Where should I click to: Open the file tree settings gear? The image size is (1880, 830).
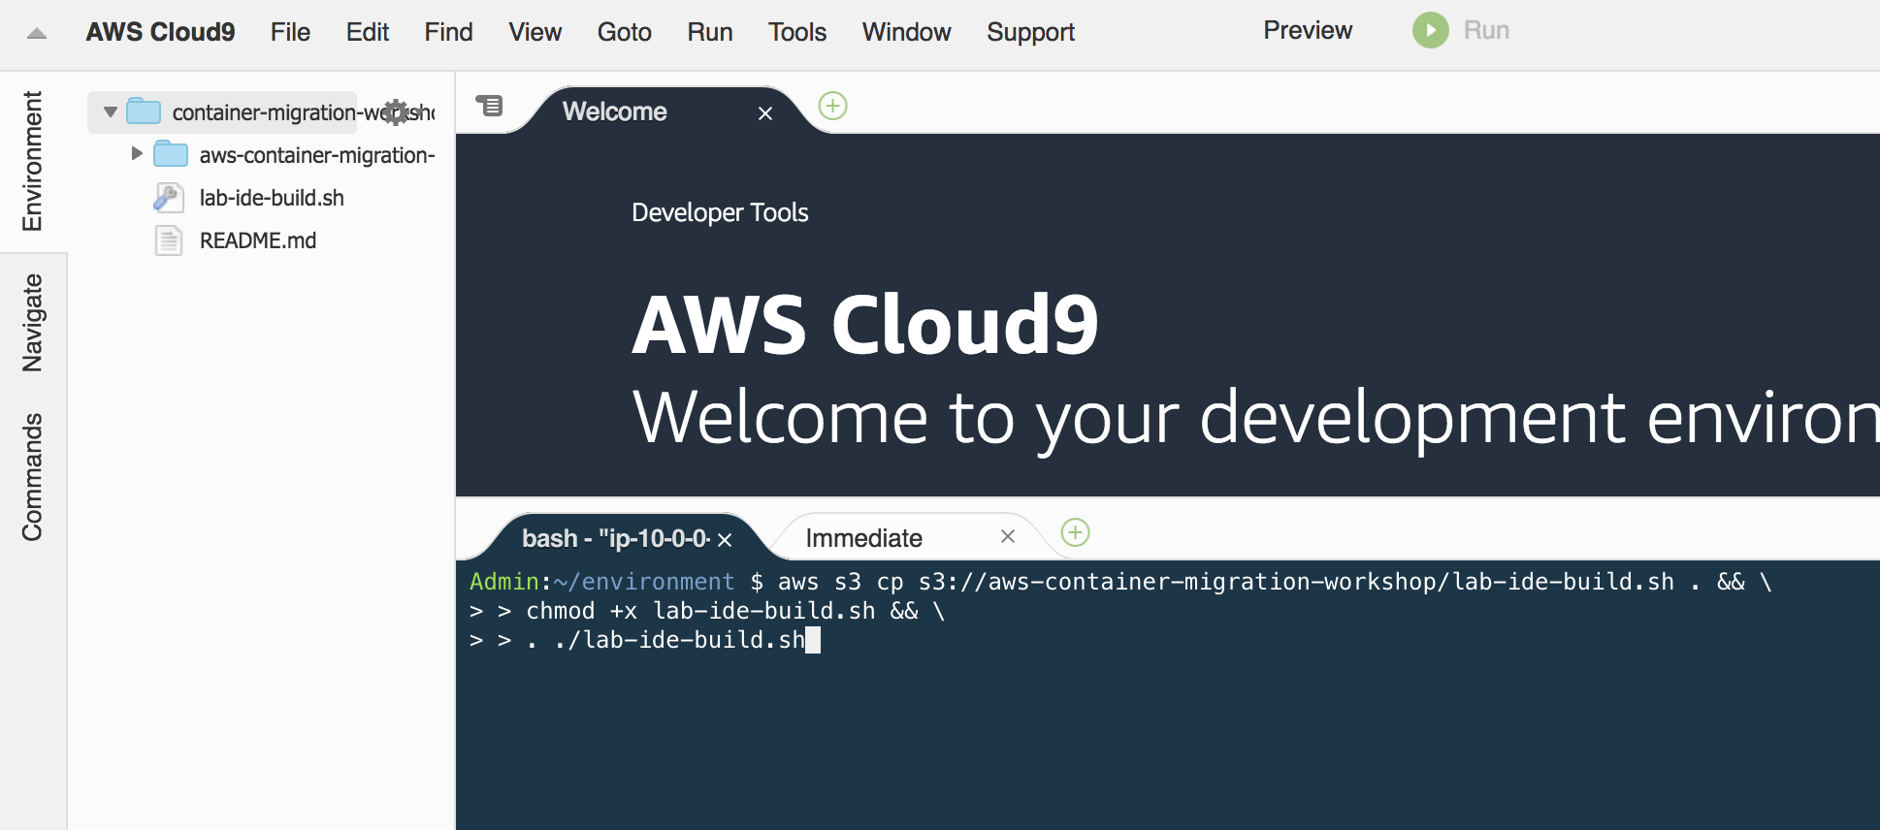tap(395, 112)
